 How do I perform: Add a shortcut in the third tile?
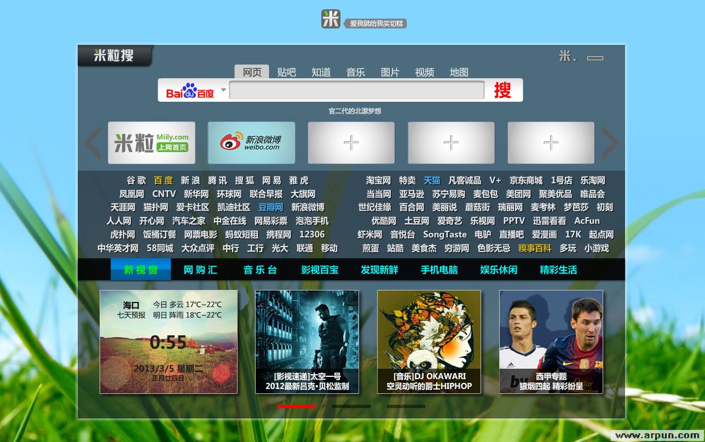[x=351, y=143]
